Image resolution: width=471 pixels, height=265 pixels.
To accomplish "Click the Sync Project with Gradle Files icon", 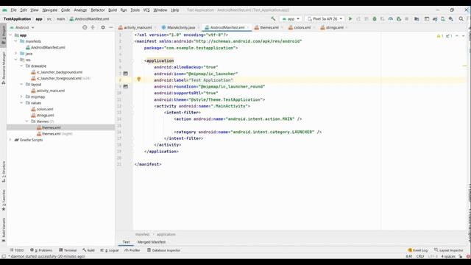I will (x=435, y=18).
